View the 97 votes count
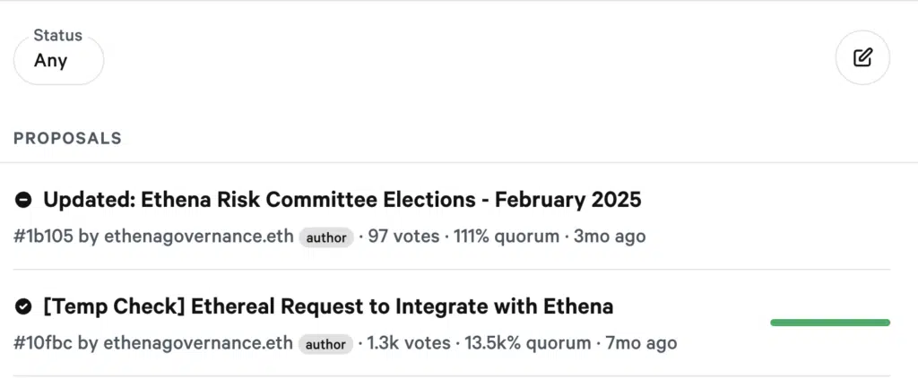This screenshot has width=918, height=379. click(x=404, y=237)
